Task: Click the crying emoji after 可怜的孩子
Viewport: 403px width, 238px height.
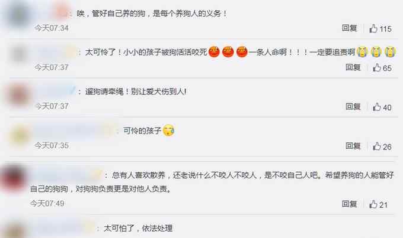Action: coord(168,131)
